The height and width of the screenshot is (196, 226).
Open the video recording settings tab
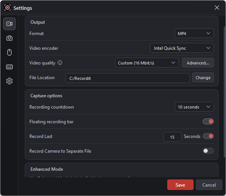coord(9,24)
